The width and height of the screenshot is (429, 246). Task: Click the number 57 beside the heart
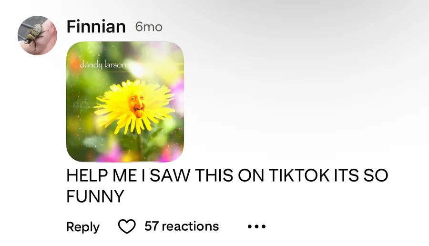[x=151, y=226]
